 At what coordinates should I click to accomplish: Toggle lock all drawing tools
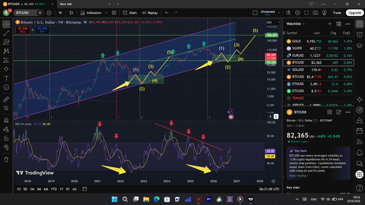6,138
